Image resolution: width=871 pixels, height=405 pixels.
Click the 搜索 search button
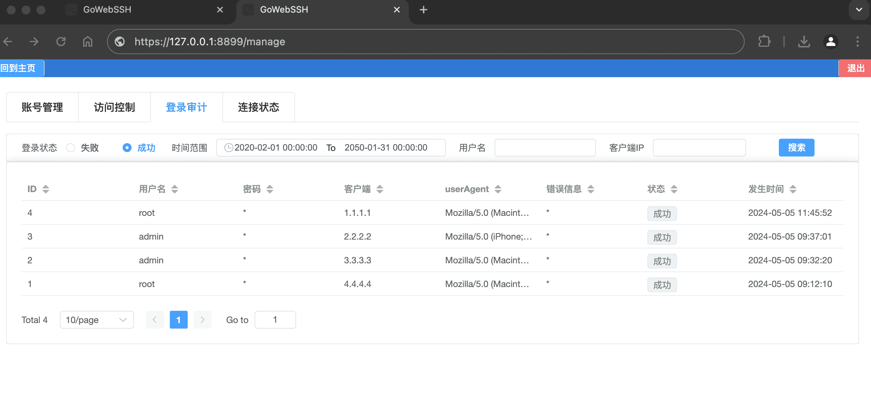click(x=797, y=148)
